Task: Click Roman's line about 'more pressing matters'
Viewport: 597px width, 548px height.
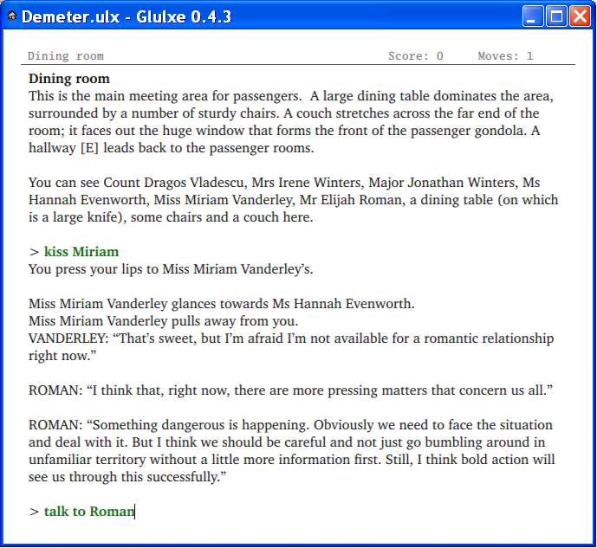Action: coord(290,390)
